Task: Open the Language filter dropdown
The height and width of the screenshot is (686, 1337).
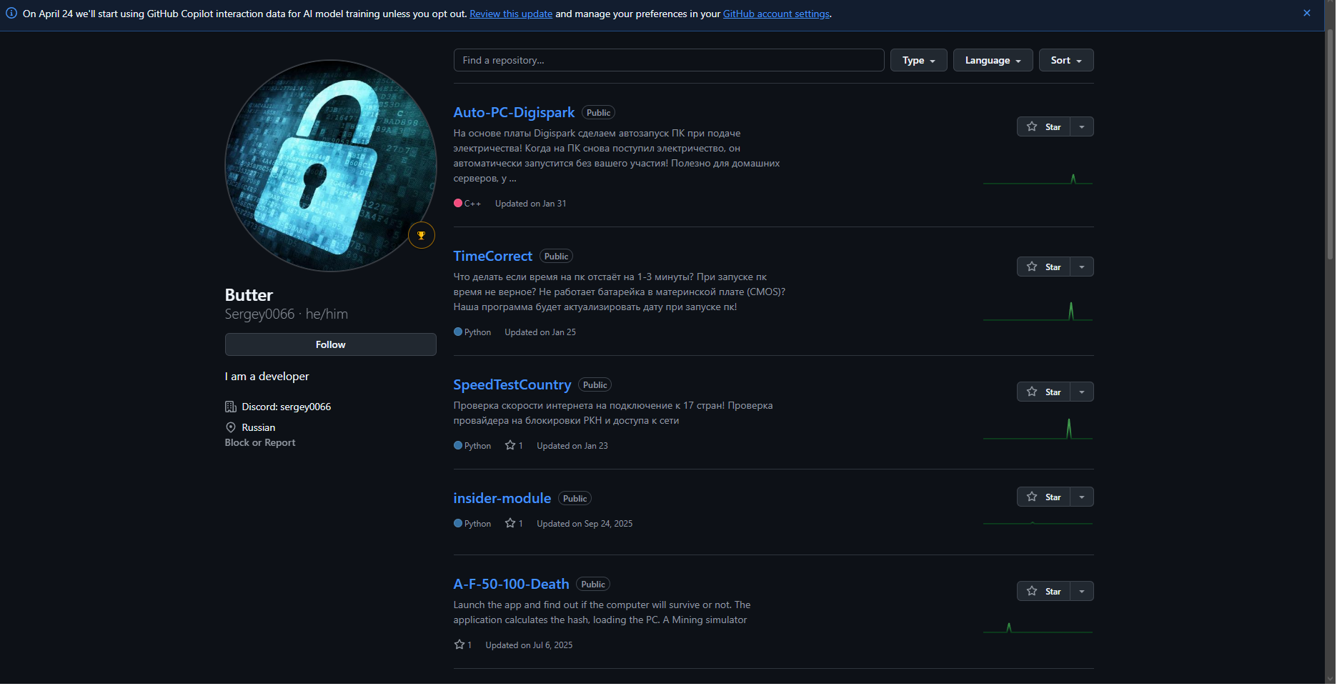Action: 992,60
